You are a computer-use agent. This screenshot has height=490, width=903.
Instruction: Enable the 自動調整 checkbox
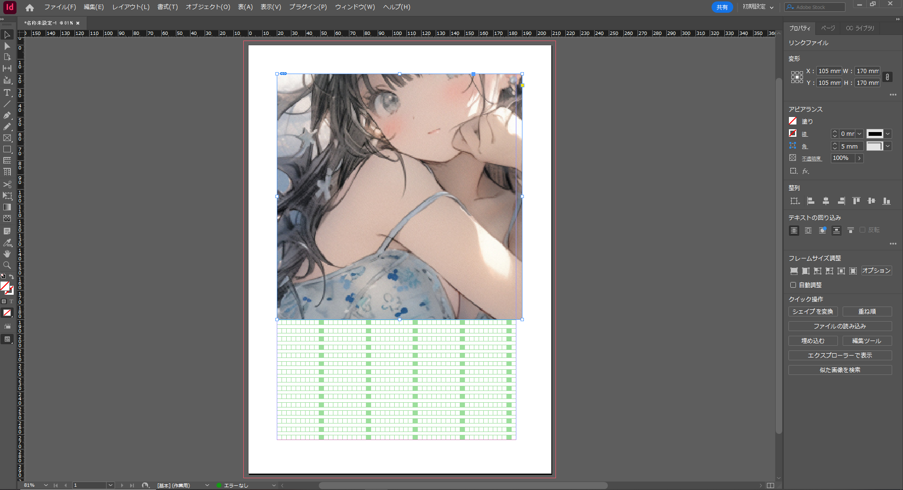(793, 285)
